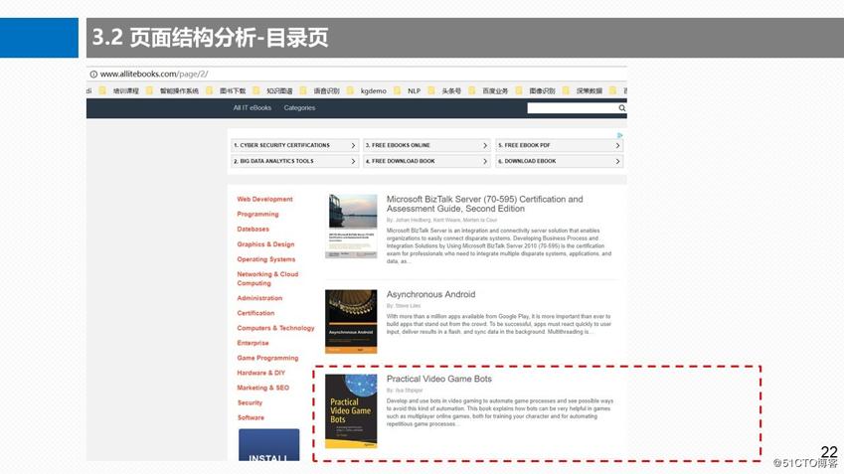Focus the site search input field
The height and width of the screenshot is (474, 844).
573,108
